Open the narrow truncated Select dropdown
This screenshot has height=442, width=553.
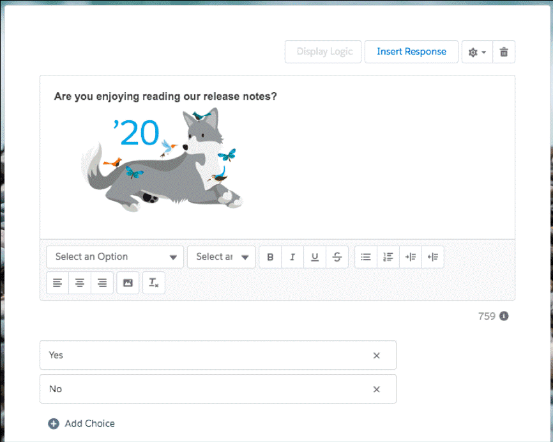(x=221, y=257)
